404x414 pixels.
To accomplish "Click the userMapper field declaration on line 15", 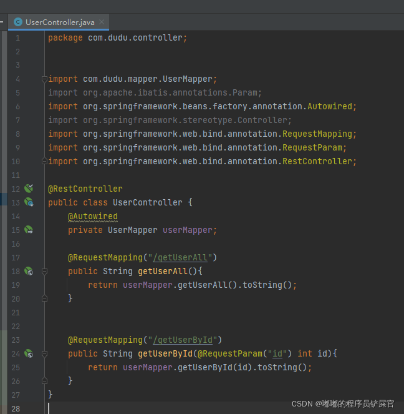I will tap(142, 230).
